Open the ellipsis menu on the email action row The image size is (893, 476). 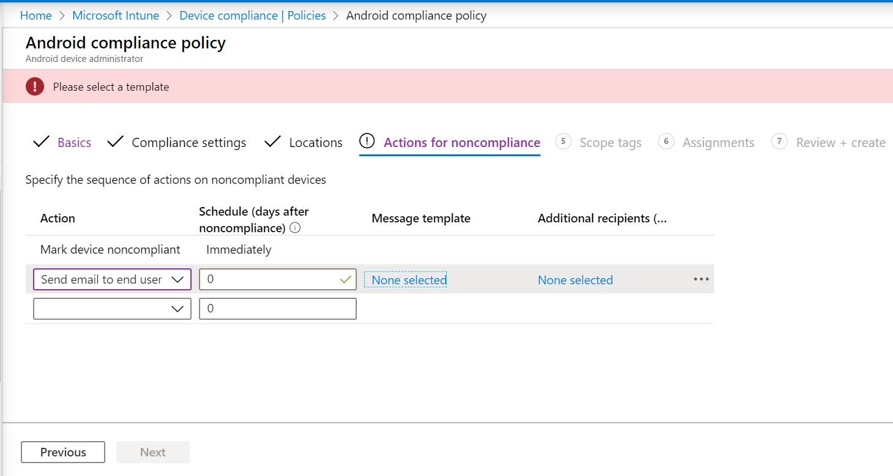[x=700, y=279]
